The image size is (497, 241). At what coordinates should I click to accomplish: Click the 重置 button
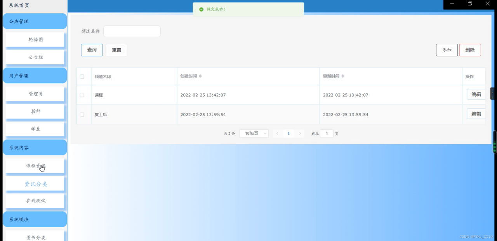pyautogui.click(x=116, y=50)
